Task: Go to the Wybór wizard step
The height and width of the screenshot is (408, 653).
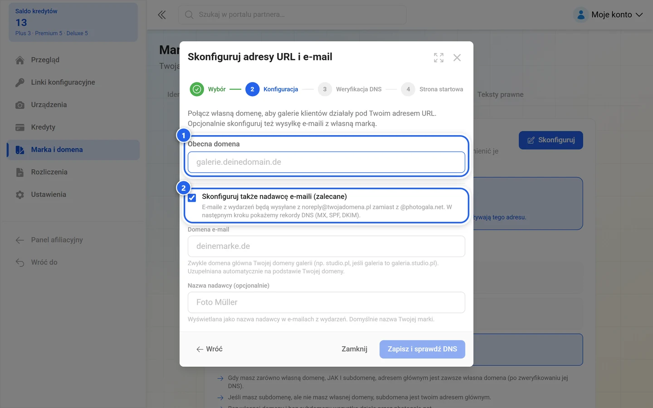Action: (208, 89)
